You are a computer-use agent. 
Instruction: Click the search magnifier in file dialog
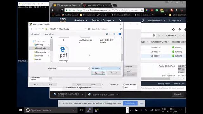[121, 29]
